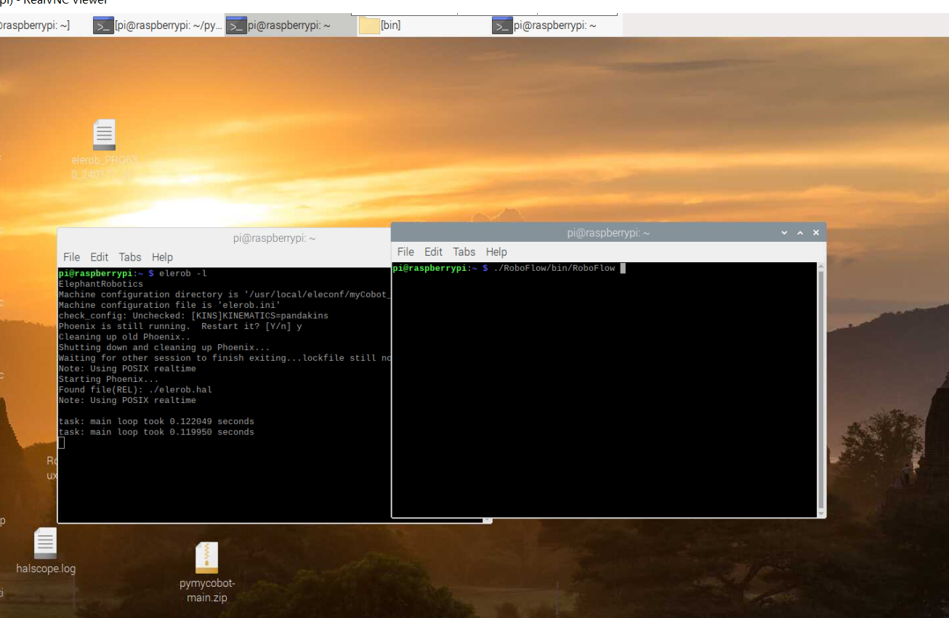Focus the elerob terminal output area
This screenshot has height=618, width=949.
coord(218,472)
